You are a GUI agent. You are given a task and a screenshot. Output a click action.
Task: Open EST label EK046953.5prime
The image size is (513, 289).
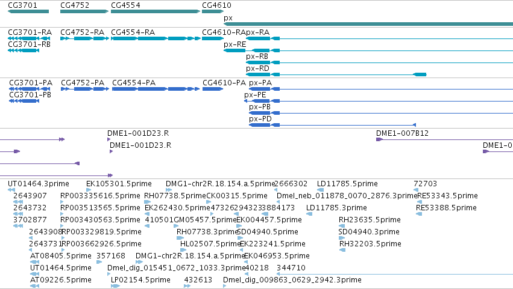[x=277, y=257]
